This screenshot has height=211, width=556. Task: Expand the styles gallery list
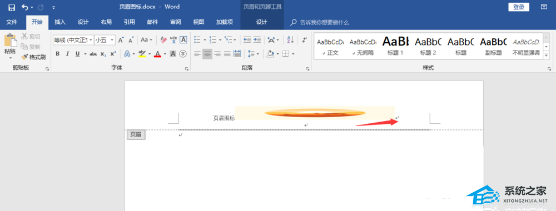point(546,55)
